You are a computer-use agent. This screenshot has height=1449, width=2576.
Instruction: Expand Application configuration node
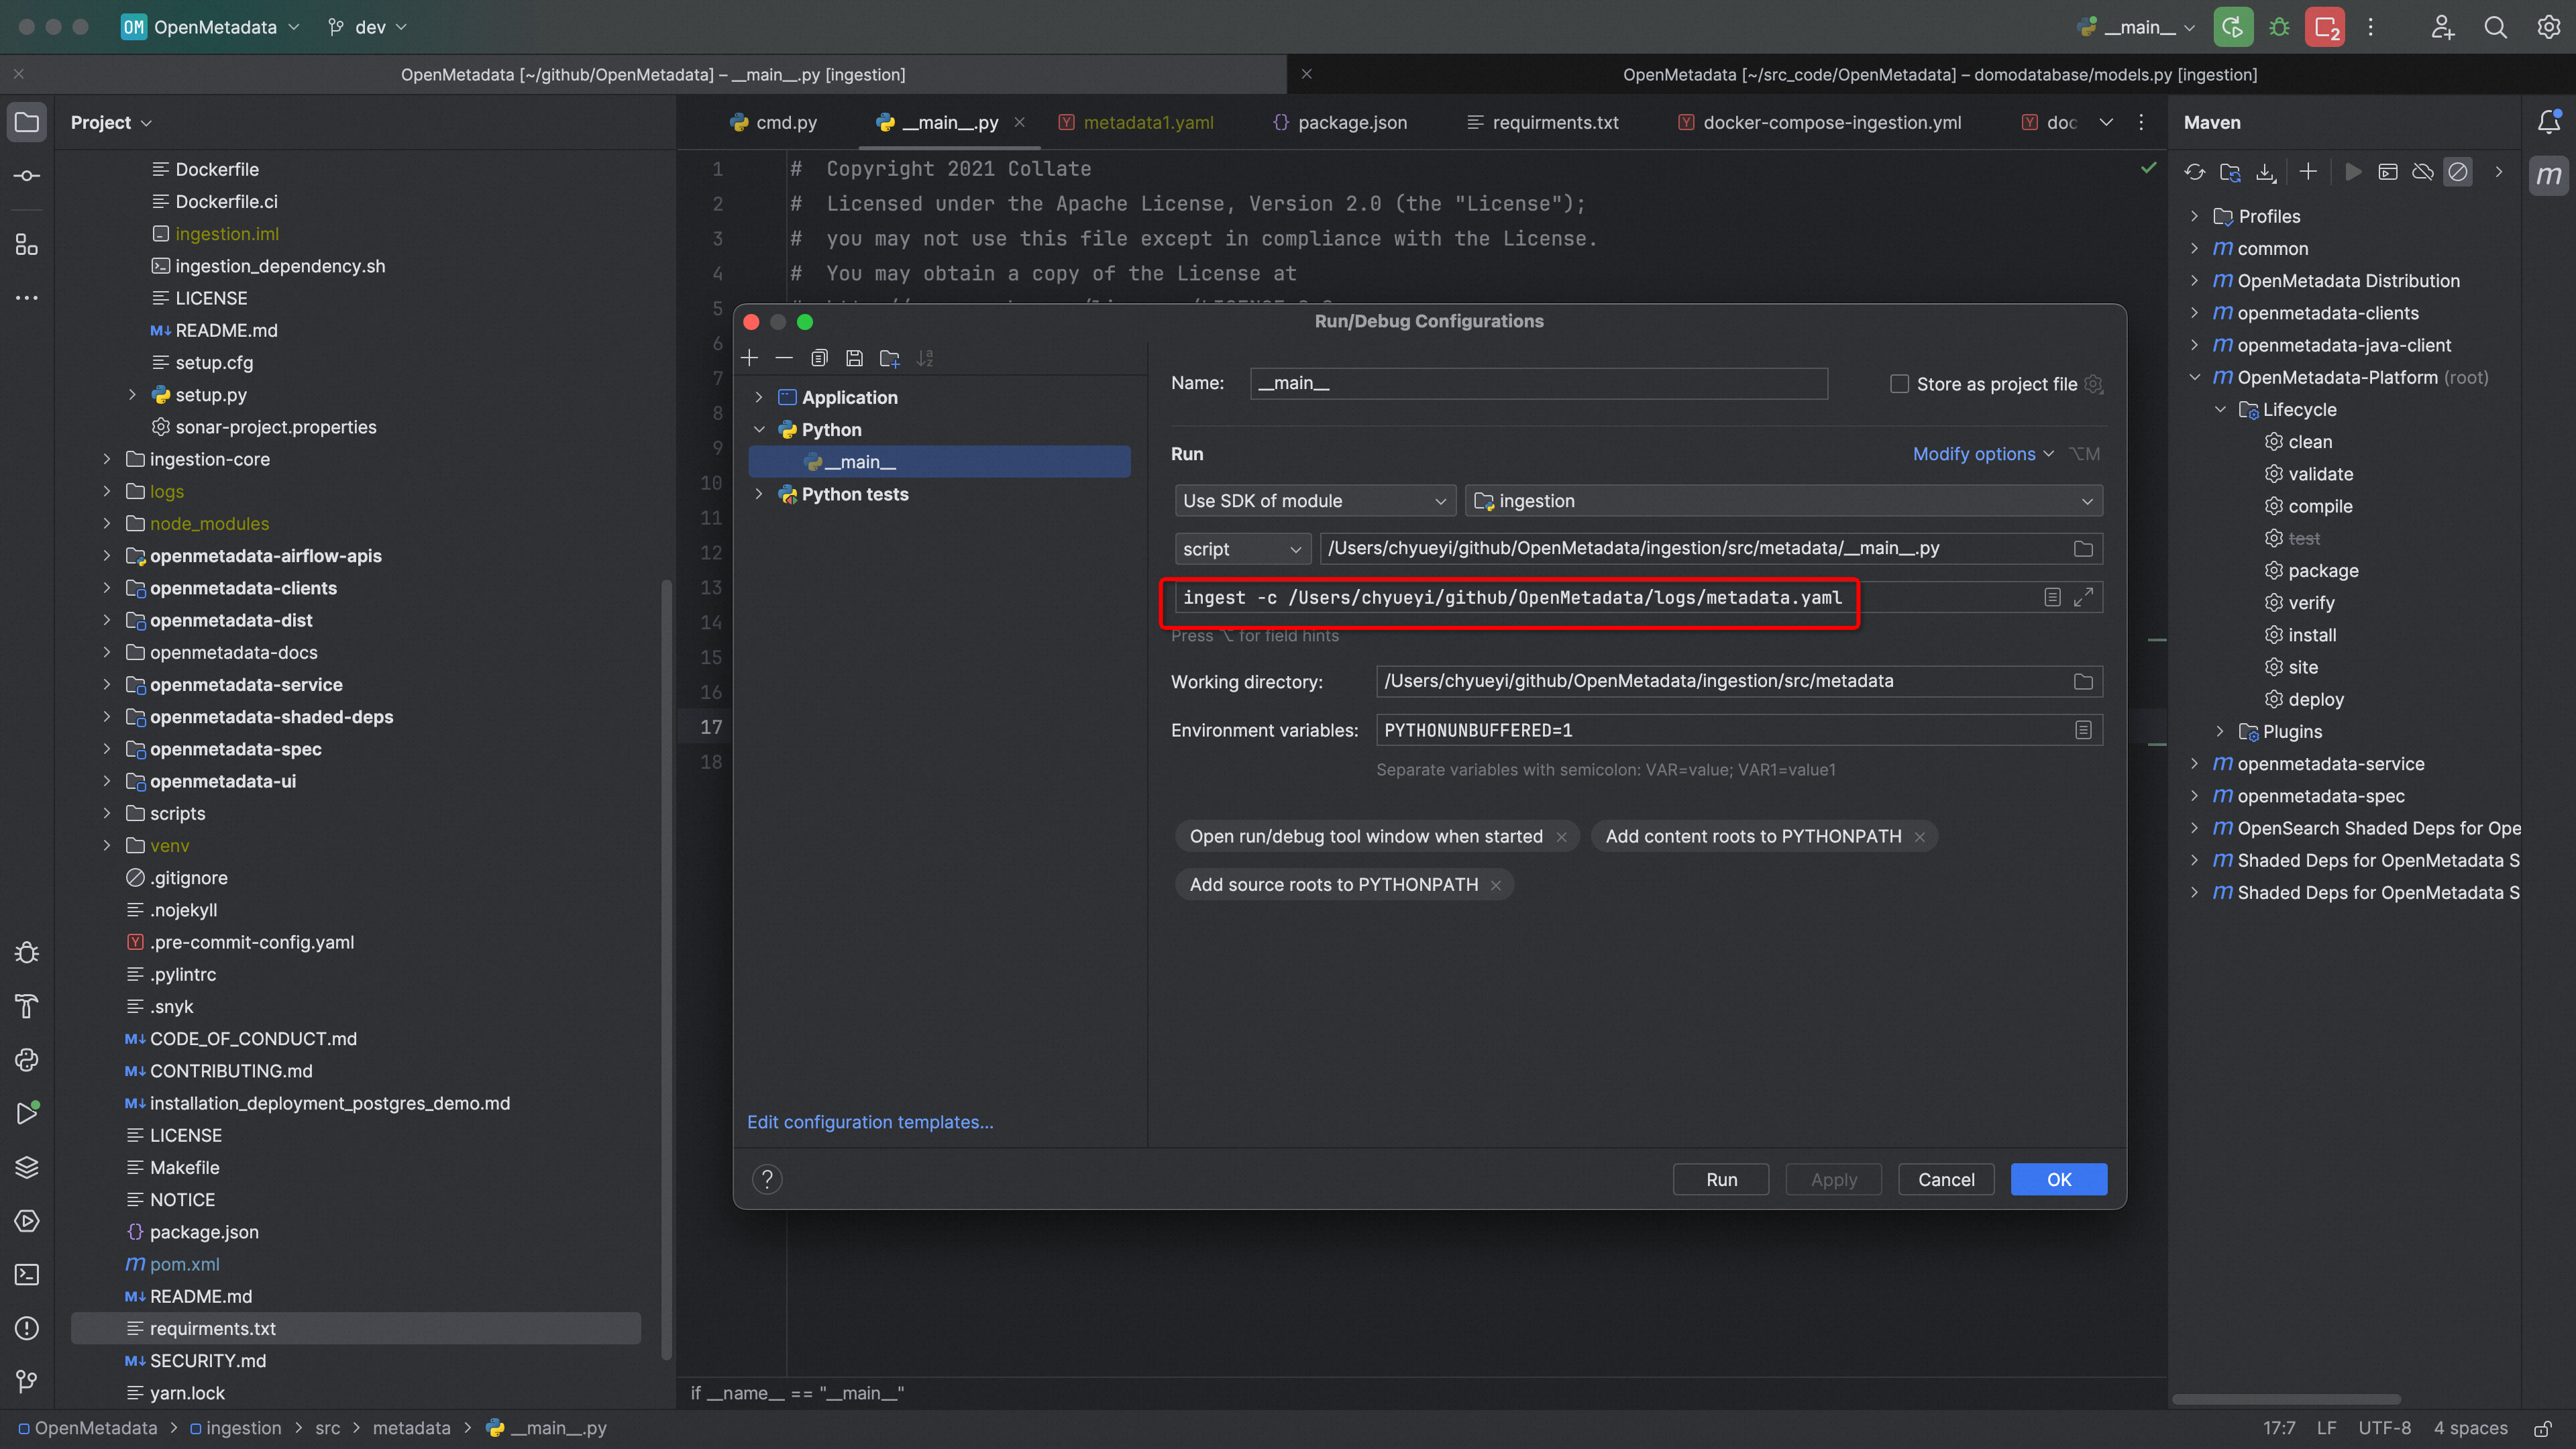click(759, 397)
